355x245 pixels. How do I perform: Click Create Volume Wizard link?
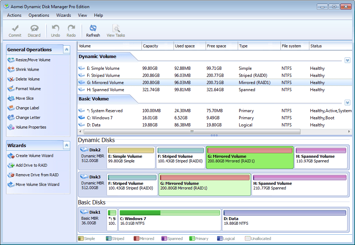(34, 156)
